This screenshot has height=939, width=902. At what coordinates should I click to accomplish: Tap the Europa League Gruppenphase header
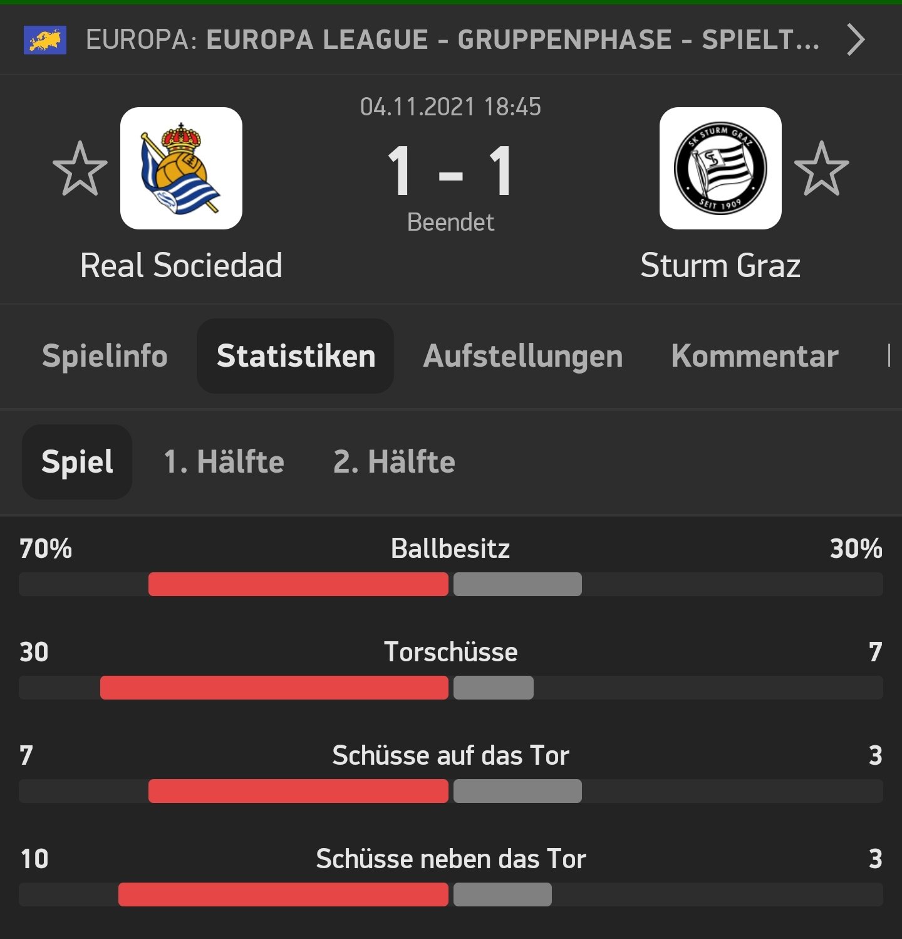(452, 40)
